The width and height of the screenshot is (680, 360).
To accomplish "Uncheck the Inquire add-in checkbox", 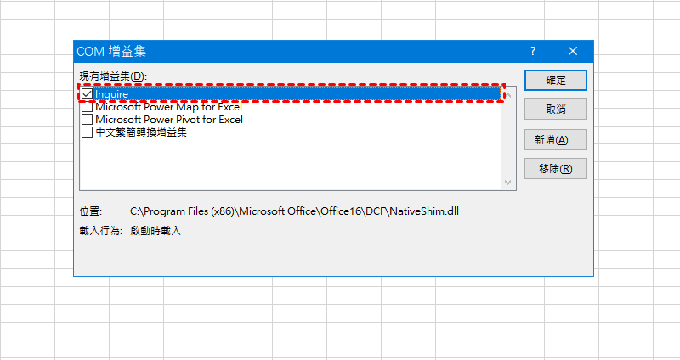I will tap(88, 93).
